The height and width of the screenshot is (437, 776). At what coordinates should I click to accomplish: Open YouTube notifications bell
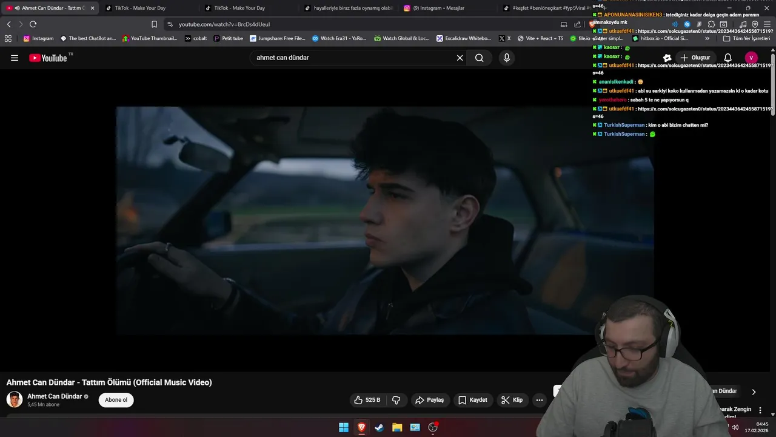click(728, 58)
